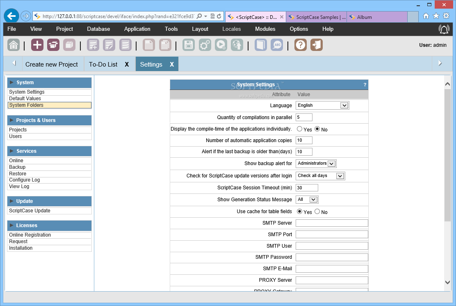Open the Application menu
456x306 pixels.
(x=137, y=29)
